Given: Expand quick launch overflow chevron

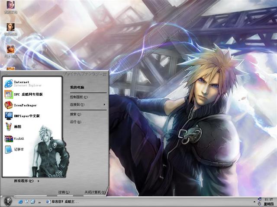Looking at the screenshot, I should [39, 202].
